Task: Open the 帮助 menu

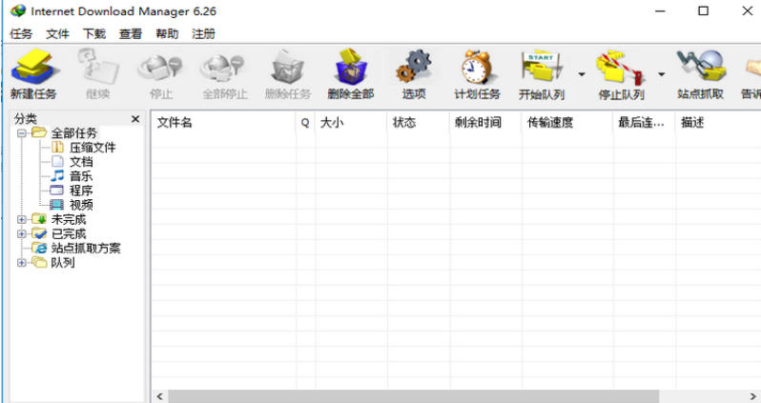Action: pos(167,34)
